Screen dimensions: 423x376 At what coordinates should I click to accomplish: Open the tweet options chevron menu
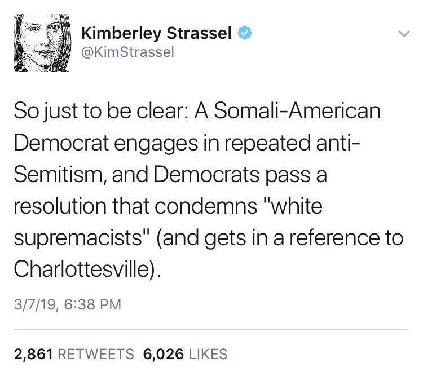[403, 34]
